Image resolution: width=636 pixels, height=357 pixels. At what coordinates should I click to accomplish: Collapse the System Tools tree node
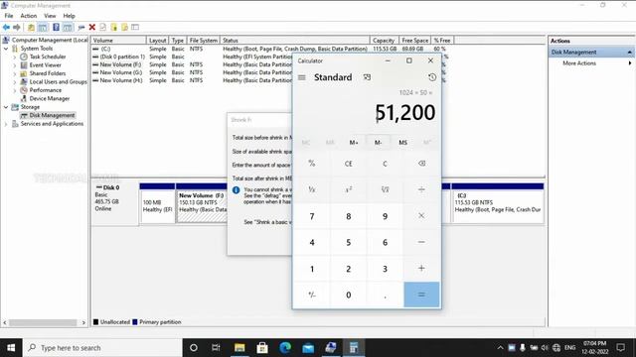[x=6, y=49]
